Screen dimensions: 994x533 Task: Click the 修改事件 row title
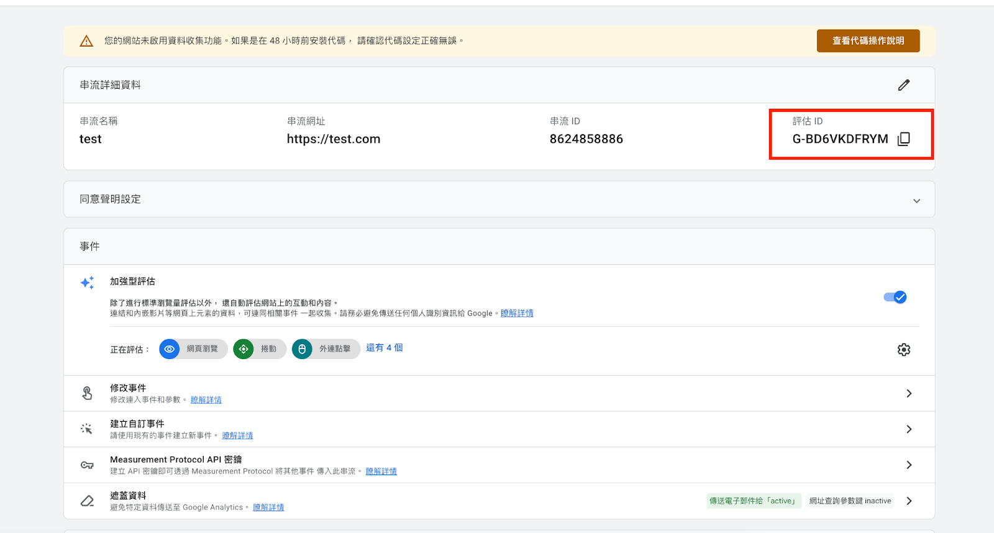tap(128, 388)
